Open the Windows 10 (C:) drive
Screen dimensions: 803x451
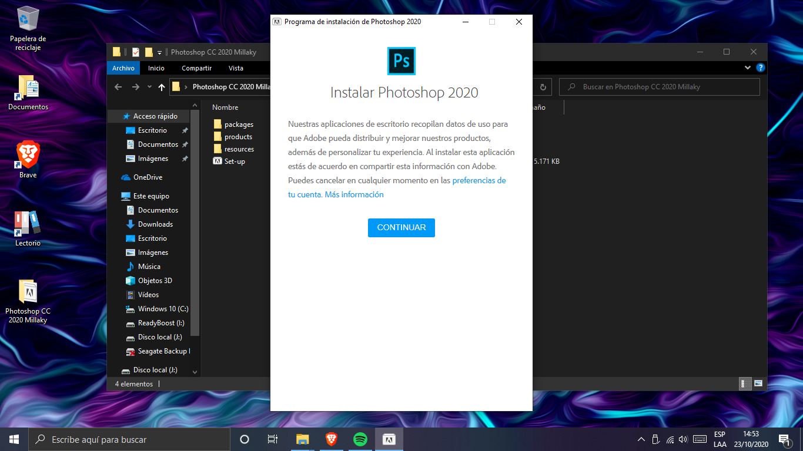(x=157, y=309)
